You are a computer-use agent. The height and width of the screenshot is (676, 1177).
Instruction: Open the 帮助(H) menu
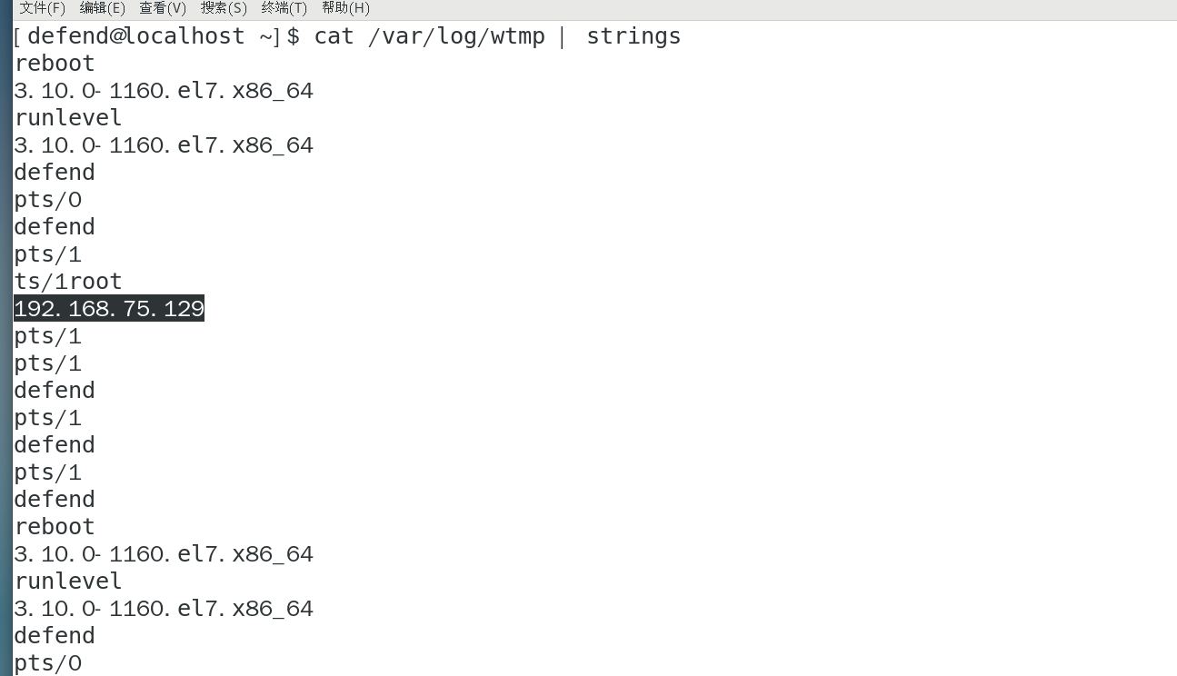pyautogui.click(x=345, y=8)
